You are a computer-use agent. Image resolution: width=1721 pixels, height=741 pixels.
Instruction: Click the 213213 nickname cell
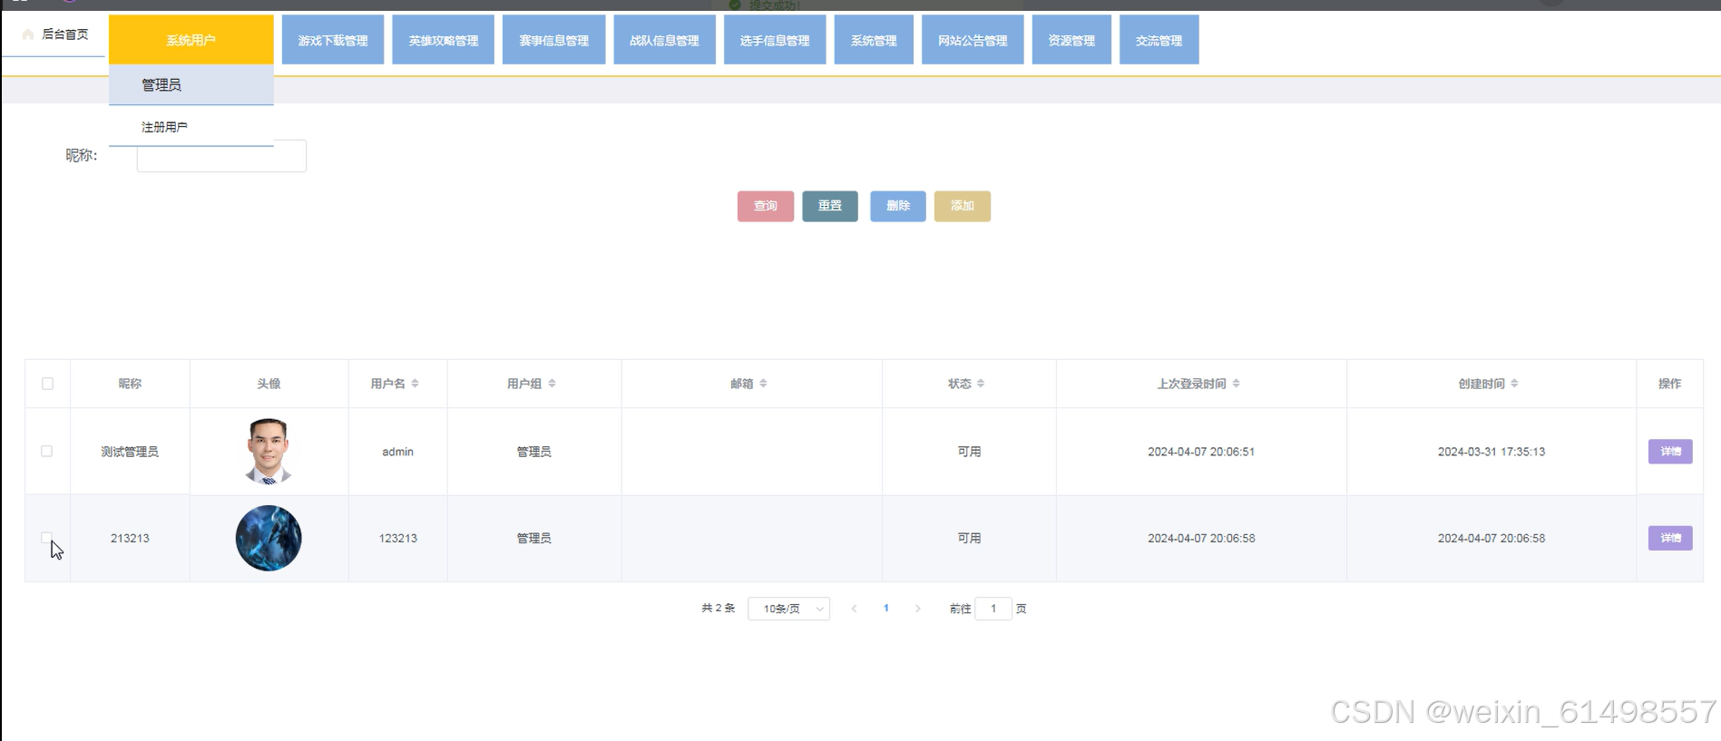coord(130,539)
